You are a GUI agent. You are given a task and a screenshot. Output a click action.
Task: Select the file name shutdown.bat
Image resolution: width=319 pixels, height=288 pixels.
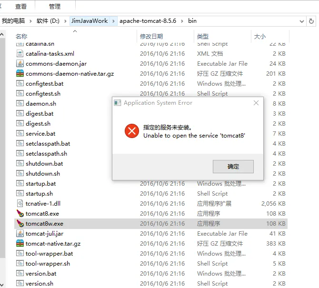pos(44,164)
